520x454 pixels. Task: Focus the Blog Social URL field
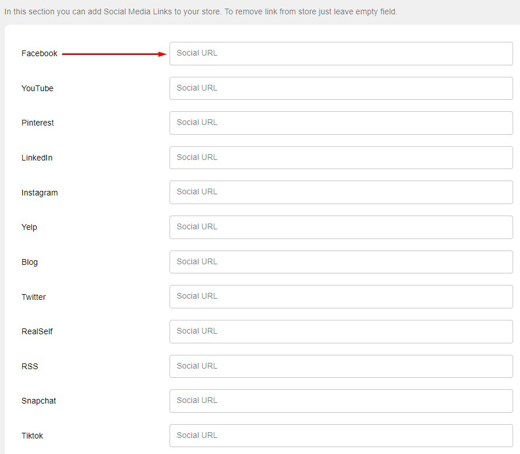pos(341,262)
